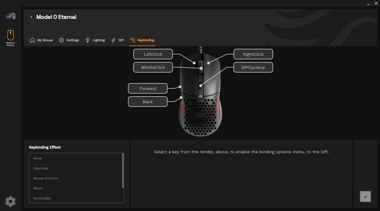Choose None in Keybinding Effect list
The image size is (380, 211).
pyautogui.click(x=75, y=158)
